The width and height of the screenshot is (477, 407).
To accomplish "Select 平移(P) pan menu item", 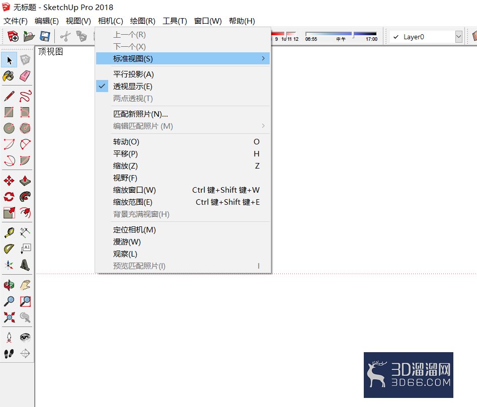I will [183, 154].
